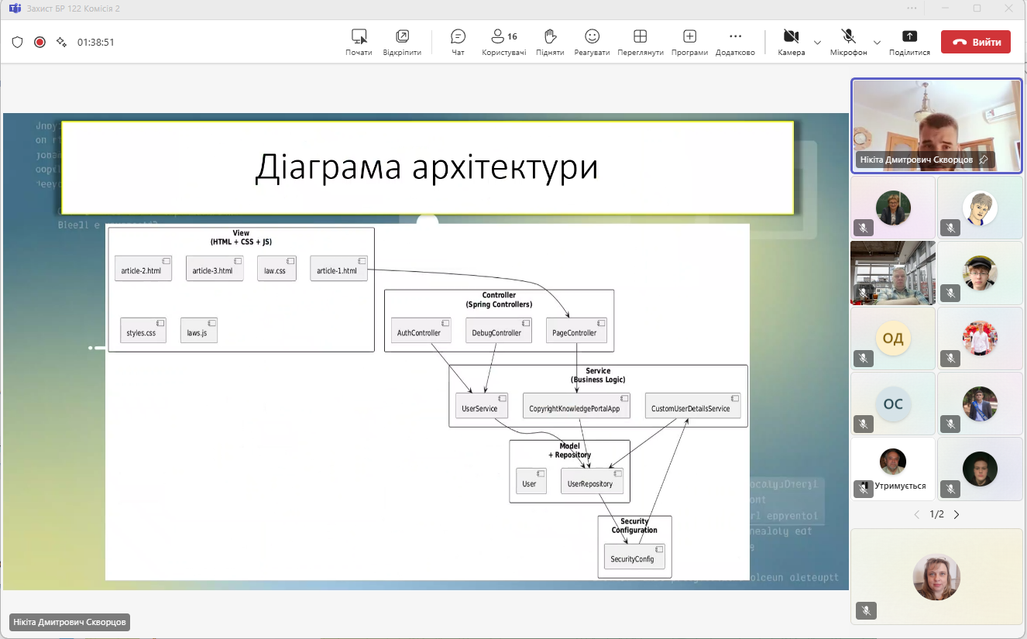Open the Apps (Програми) panel

(x=689, y=42)
